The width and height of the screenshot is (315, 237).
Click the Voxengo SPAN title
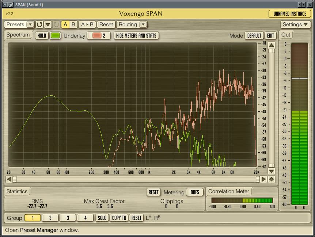(x=141, y=14)
